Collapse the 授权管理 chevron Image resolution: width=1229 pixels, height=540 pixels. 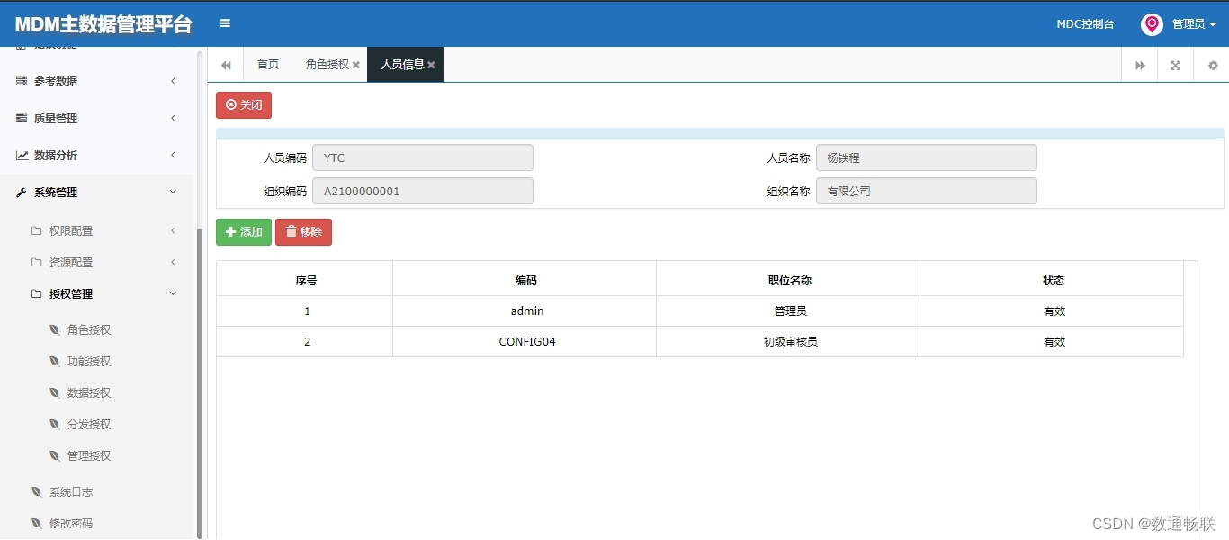(x=173, y=293)
